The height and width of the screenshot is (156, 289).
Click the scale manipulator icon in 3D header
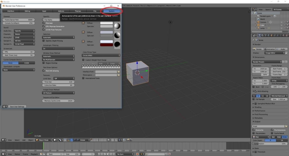(x=78, y=140)
